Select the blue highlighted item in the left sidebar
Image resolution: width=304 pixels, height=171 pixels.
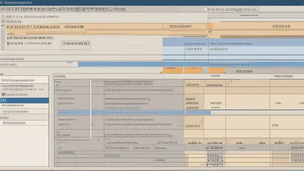24,100
